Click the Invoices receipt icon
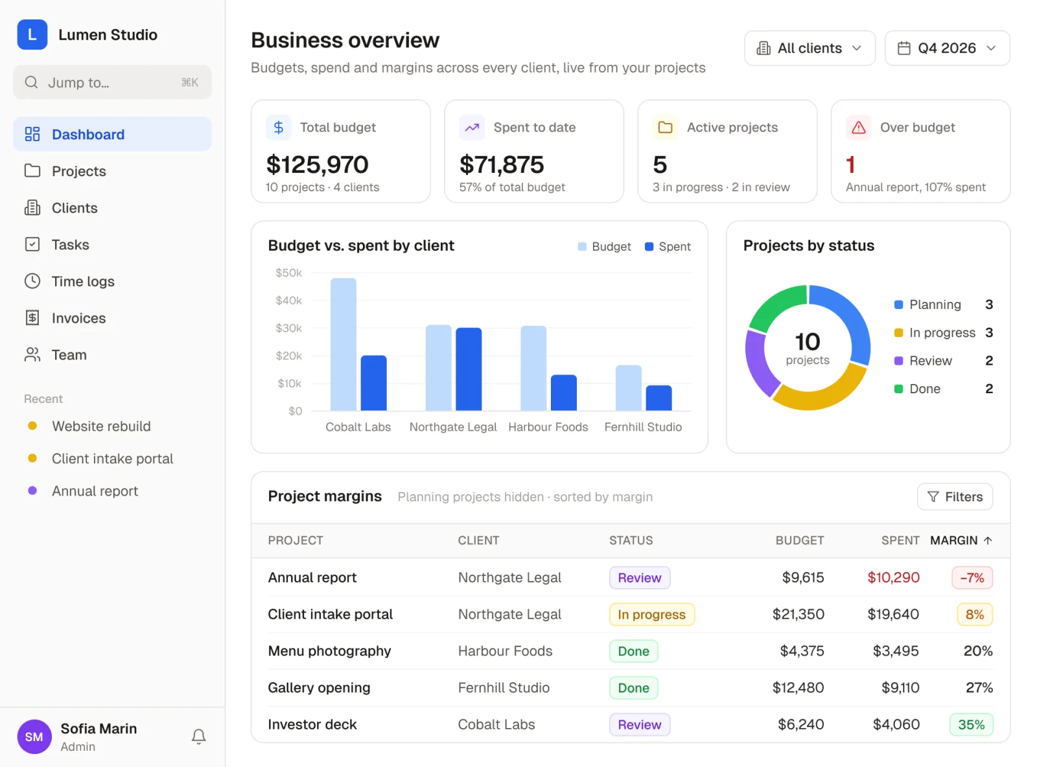 click(x=32, y=318)
